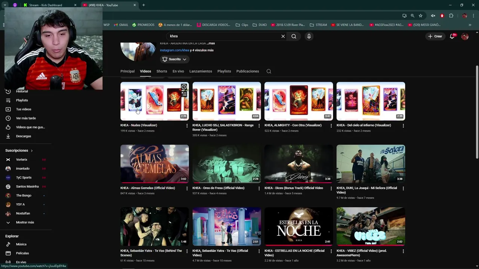Switch to the Principal tab
Screen dimensions: 479x269
(x=128, y=71)
